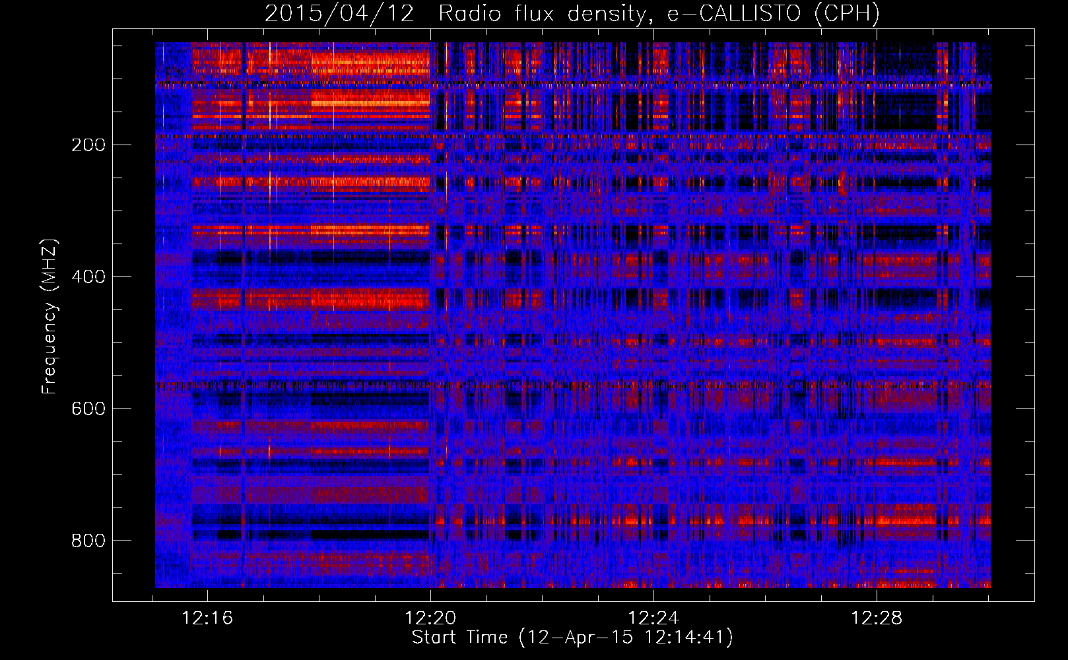Click the '200' frequency tick label
1068x660 pixels.
coord(88,145)
